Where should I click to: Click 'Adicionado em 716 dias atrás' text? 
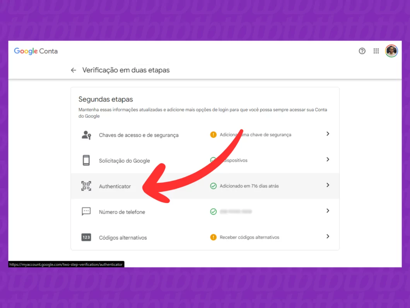point(249,186)
